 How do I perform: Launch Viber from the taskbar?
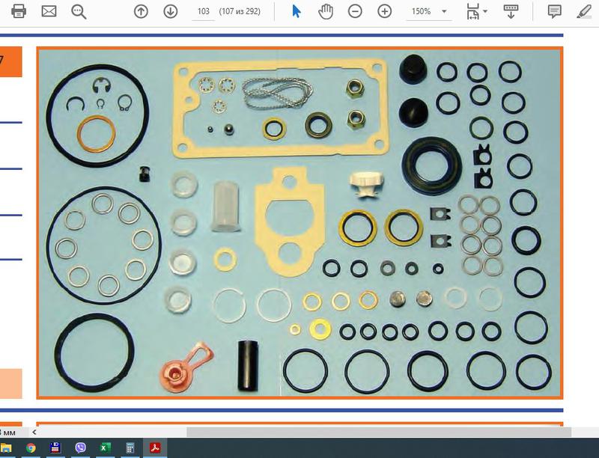tap(80, 448)
